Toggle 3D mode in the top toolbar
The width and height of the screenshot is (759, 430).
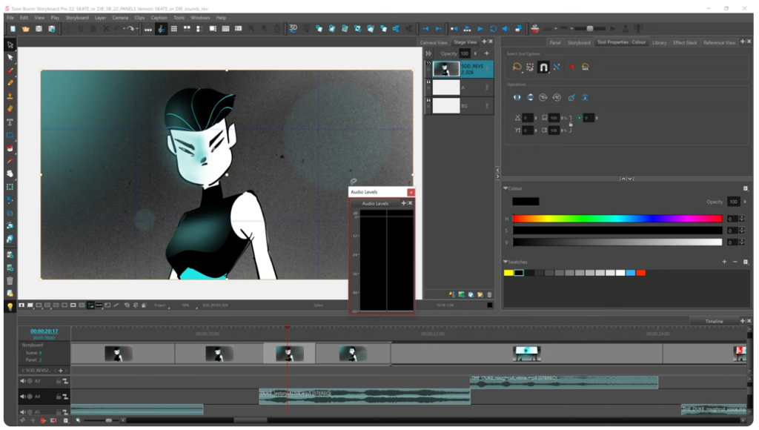(293, 29)
